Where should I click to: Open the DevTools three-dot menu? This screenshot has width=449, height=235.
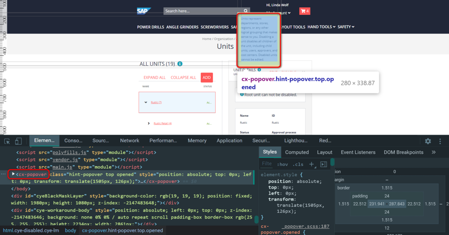tap(440, 141)
